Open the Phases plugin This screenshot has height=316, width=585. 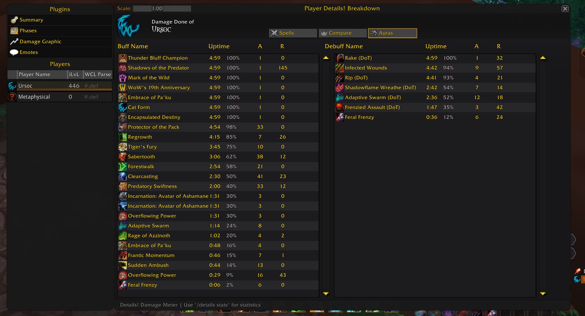tap(28, 30)
